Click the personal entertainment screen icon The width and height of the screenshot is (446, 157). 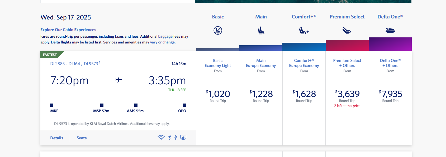[x=183, y=138]
